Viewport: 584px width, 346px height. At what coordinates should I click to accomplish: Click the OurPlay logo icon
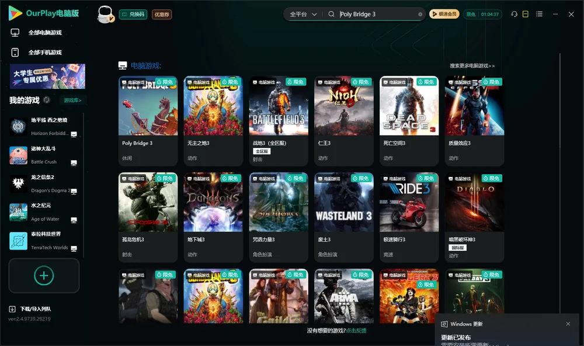pyautogui.click(x=15, y=13)
